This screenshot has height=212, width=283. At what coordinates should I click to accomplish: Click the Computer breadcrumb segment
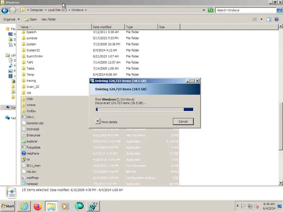point(37,10)
